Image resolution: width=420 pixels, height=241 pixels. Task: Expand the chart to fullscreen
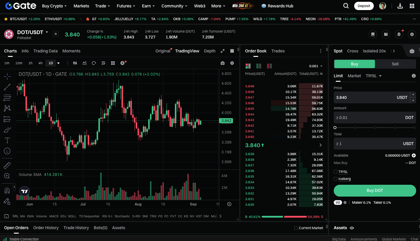223,51
